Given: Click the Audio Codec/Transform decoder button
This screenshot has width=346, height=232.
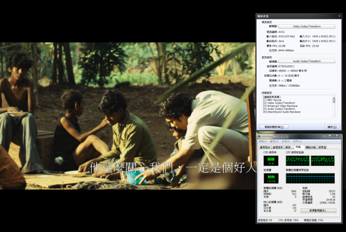Looking at the screenshot, I should [307, 61].
